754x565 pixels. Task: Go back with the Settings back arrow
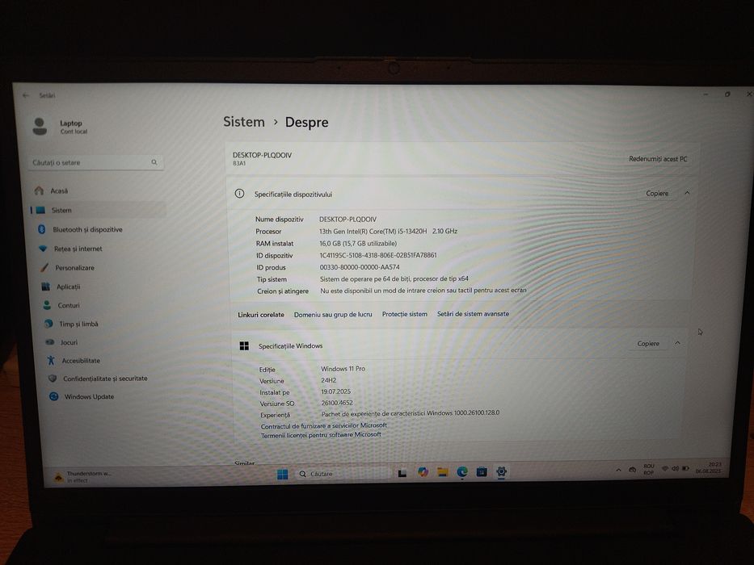[26, 95]
